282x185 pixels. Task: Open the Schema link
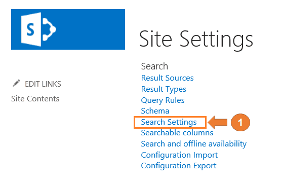pyautogui.click(x=155, y=111)
